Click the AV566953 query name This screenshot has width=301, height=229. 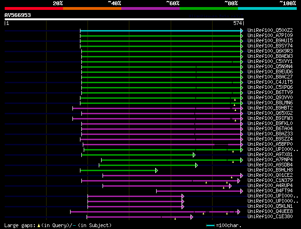pyautogui.click(x=18, y=15)
